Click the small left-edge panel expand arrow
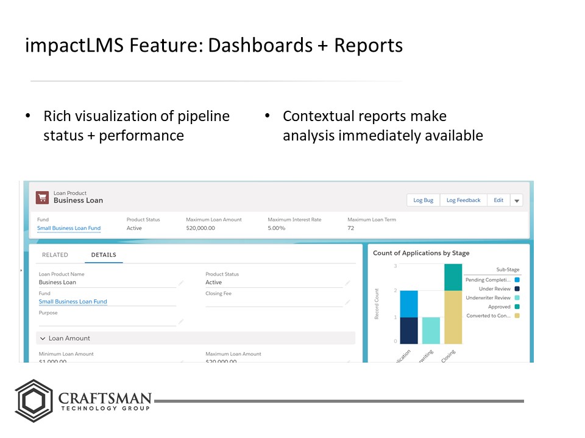The width and height of the screenshot is (585, 438). coord(21,270)
